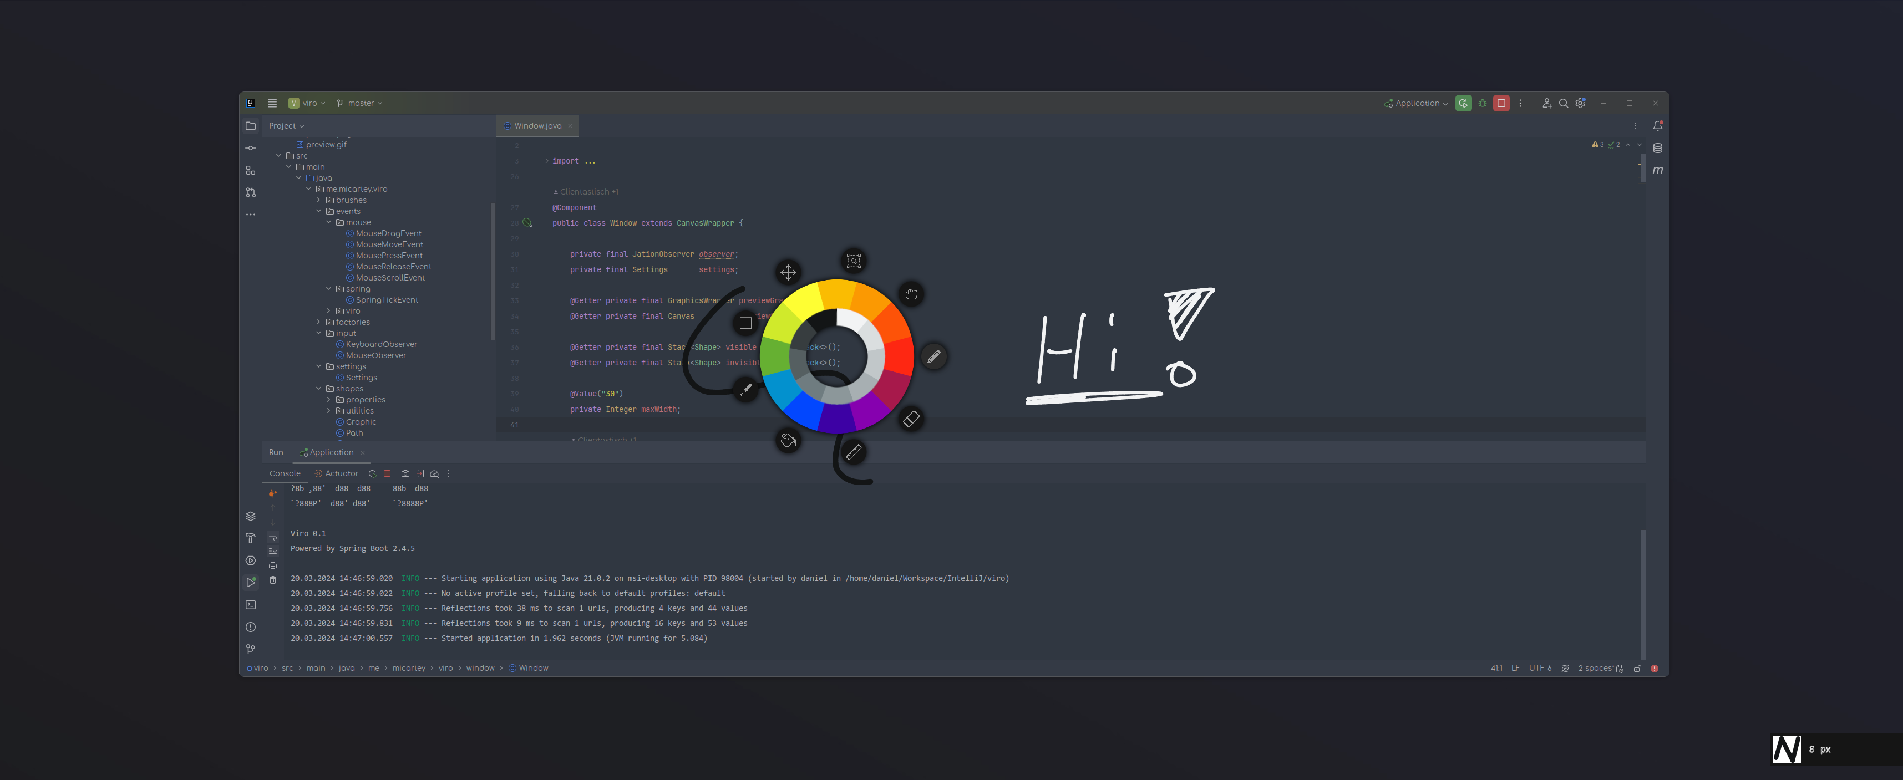
Task: Click micartey in the breadcrumb bar
Action: (x=409, y=667)
